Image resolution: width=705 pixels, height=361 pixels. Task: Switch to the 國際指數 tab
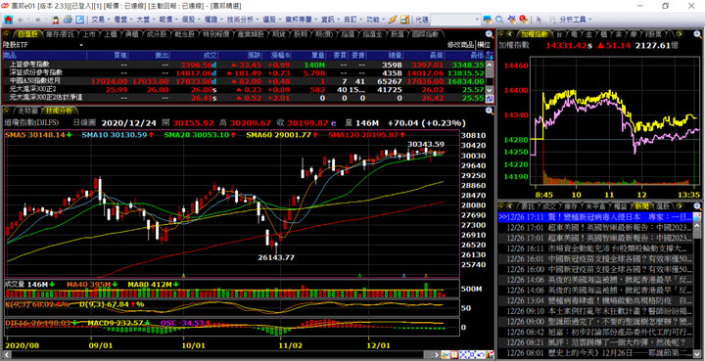coord(424,34)
